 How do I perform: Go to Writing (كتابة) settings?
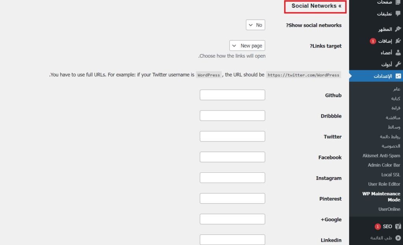(x=396, y=99)
